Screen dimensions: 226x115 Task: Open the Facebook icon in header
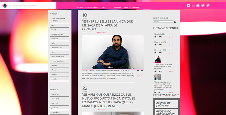[208, 6]
